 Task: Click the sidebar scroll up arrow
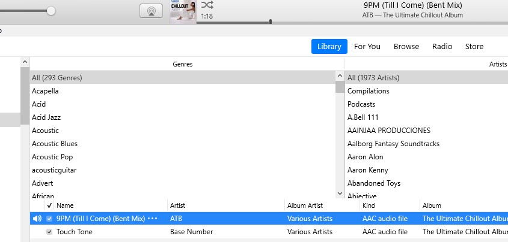click(x=25, y=62)
